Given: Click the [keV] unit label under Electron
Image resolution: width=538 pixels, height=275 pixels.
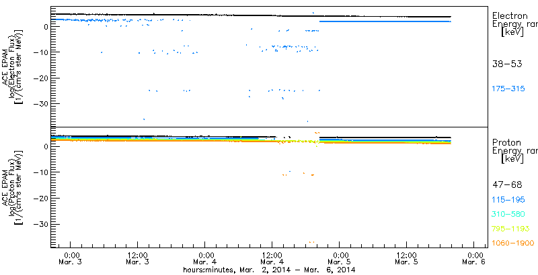Looking at the screenshot, I should [x=512, y=32].
